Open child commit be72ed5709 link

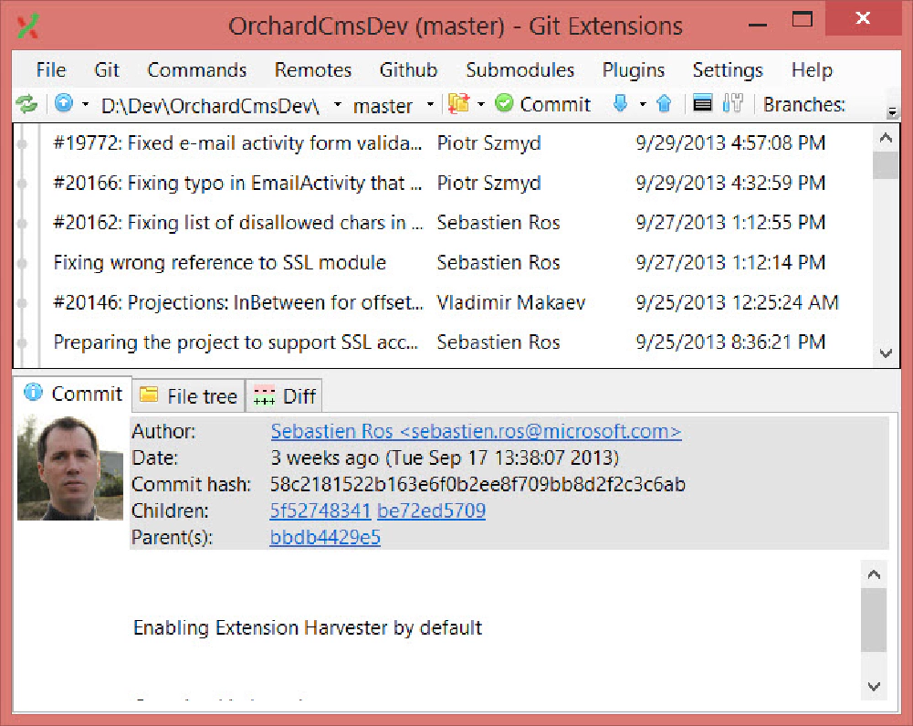pos(432,510)
